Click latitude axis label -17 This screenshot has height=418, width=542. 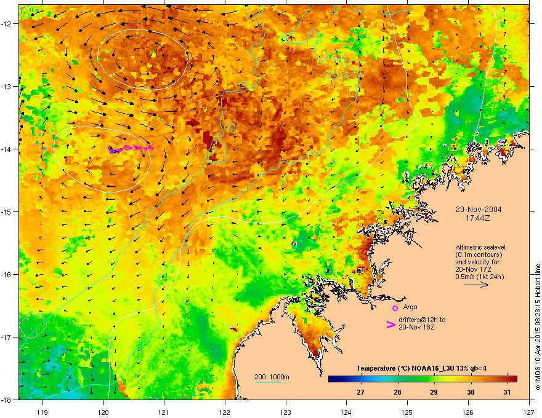[6, 337]
